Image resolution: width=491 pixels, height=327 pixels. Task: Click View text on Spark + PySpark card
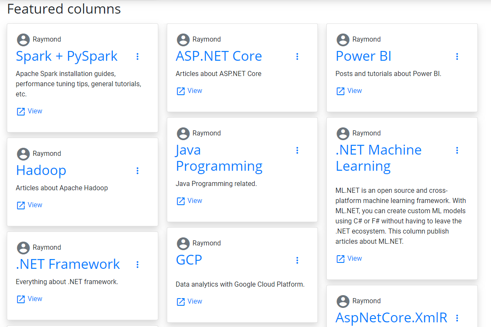coord(35,111)
